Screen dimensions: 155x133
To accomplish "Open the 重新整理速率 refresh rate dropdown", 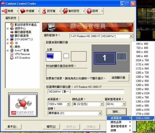I will [x=116, y=104].
